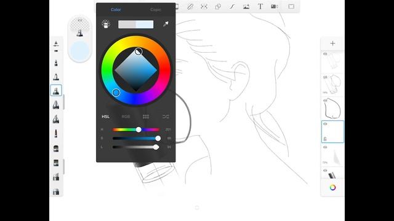Select the bottom brush in the brush palette
Viewport: 394px width, 221px height.
point(56,192)
